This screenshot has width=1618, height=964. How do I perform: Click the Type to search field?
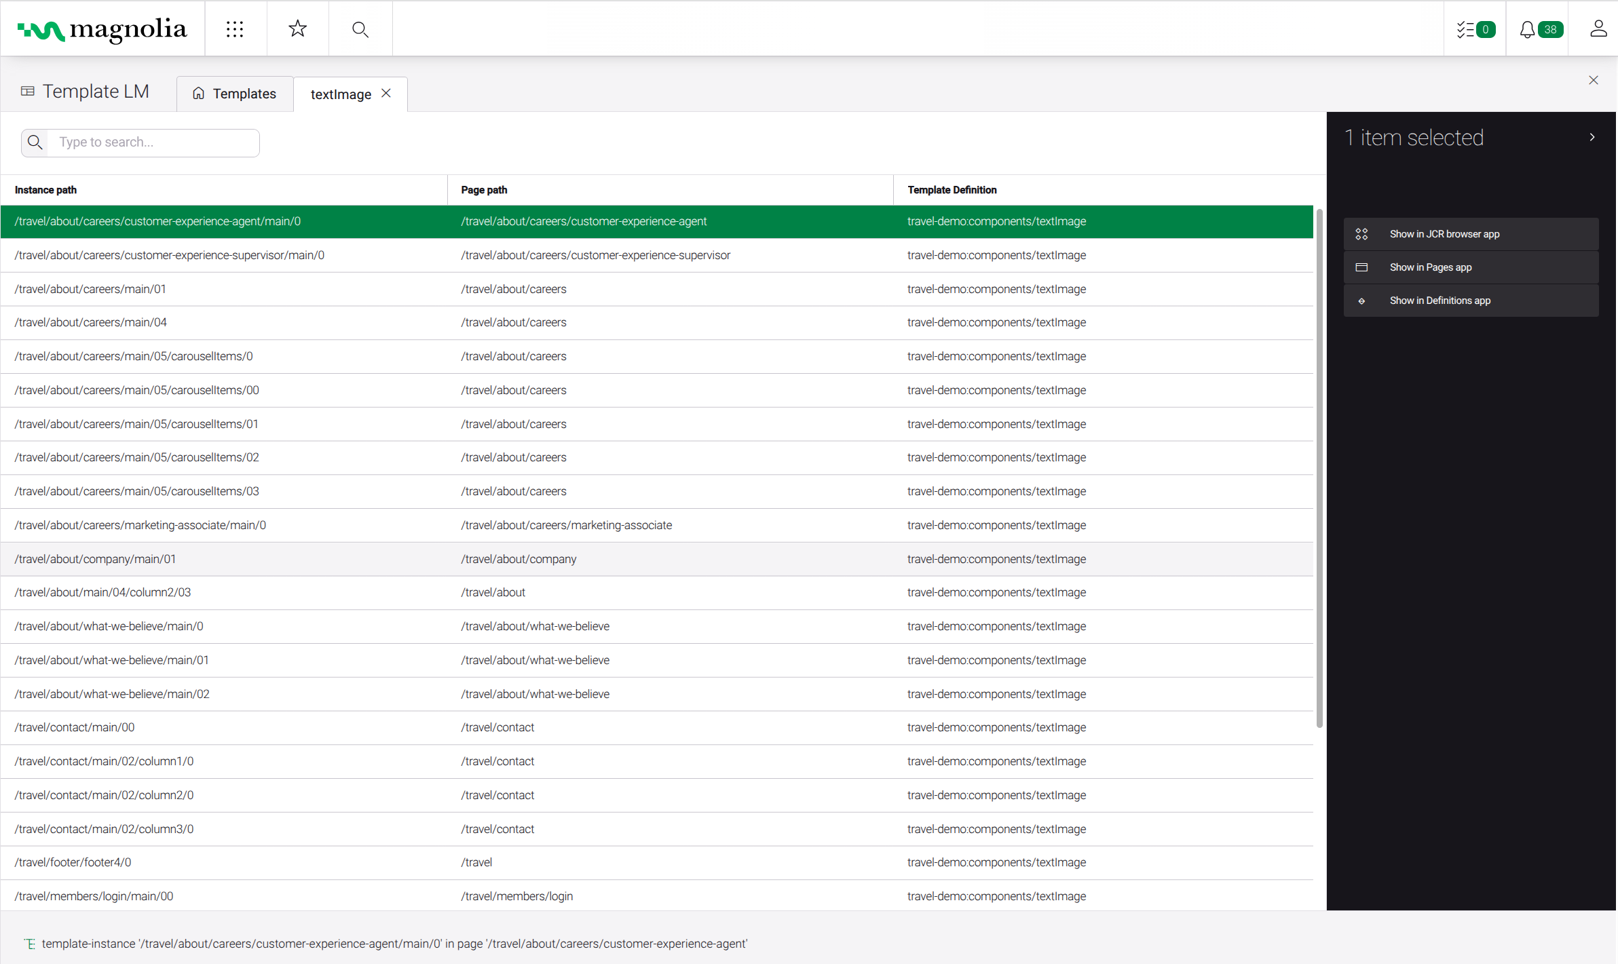click(x=155, y=142)
